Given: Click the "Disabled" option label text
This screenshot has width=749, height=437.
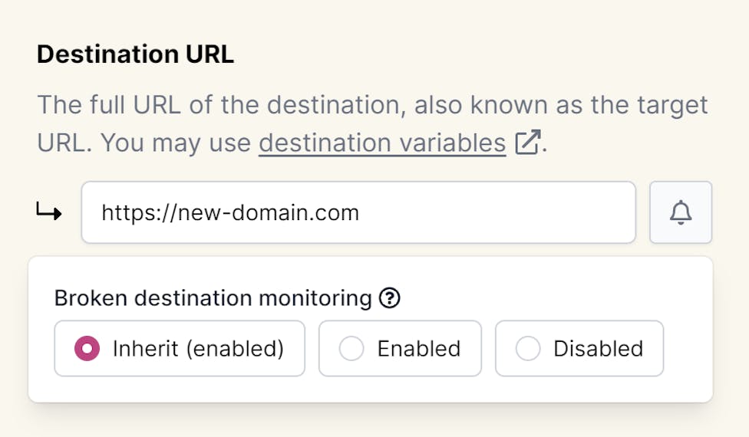Looking at the screenshot, I should 598,349.
